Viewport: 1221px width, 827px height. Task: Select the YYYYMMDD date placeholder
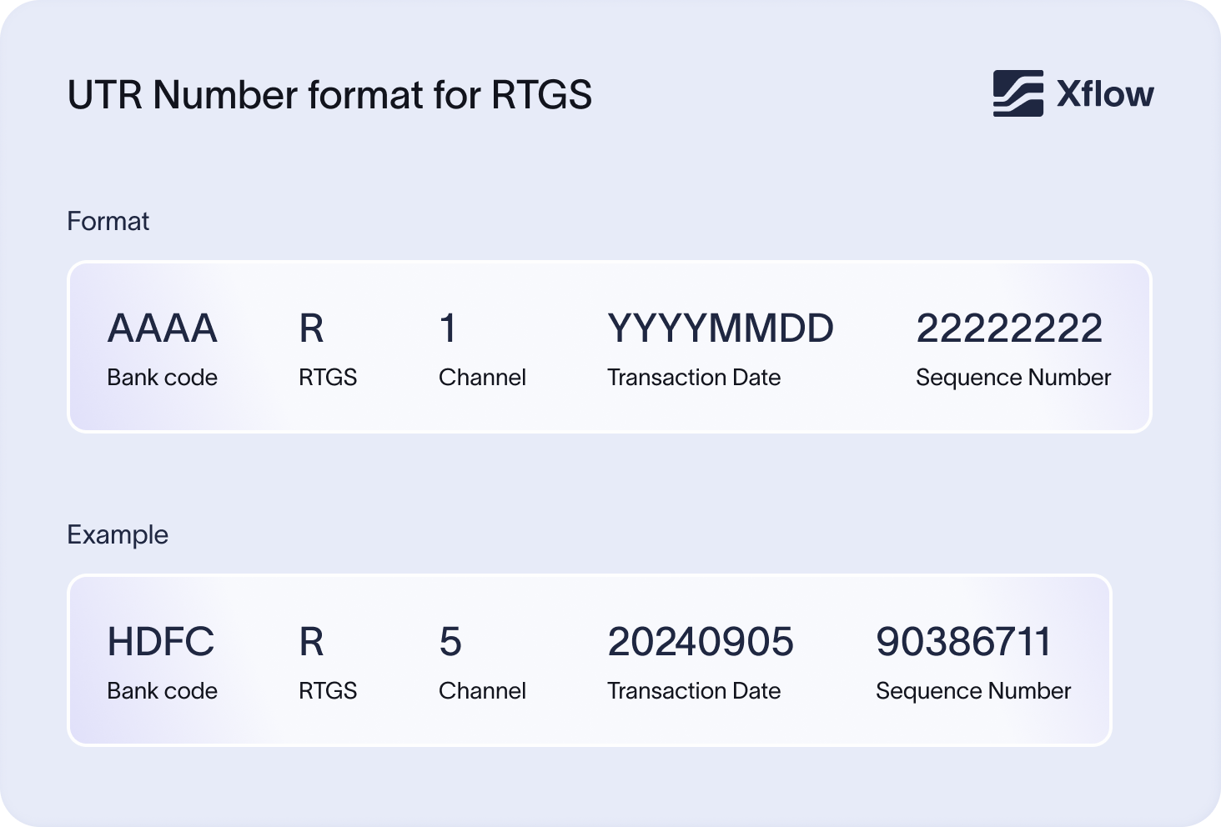point(720,328)
